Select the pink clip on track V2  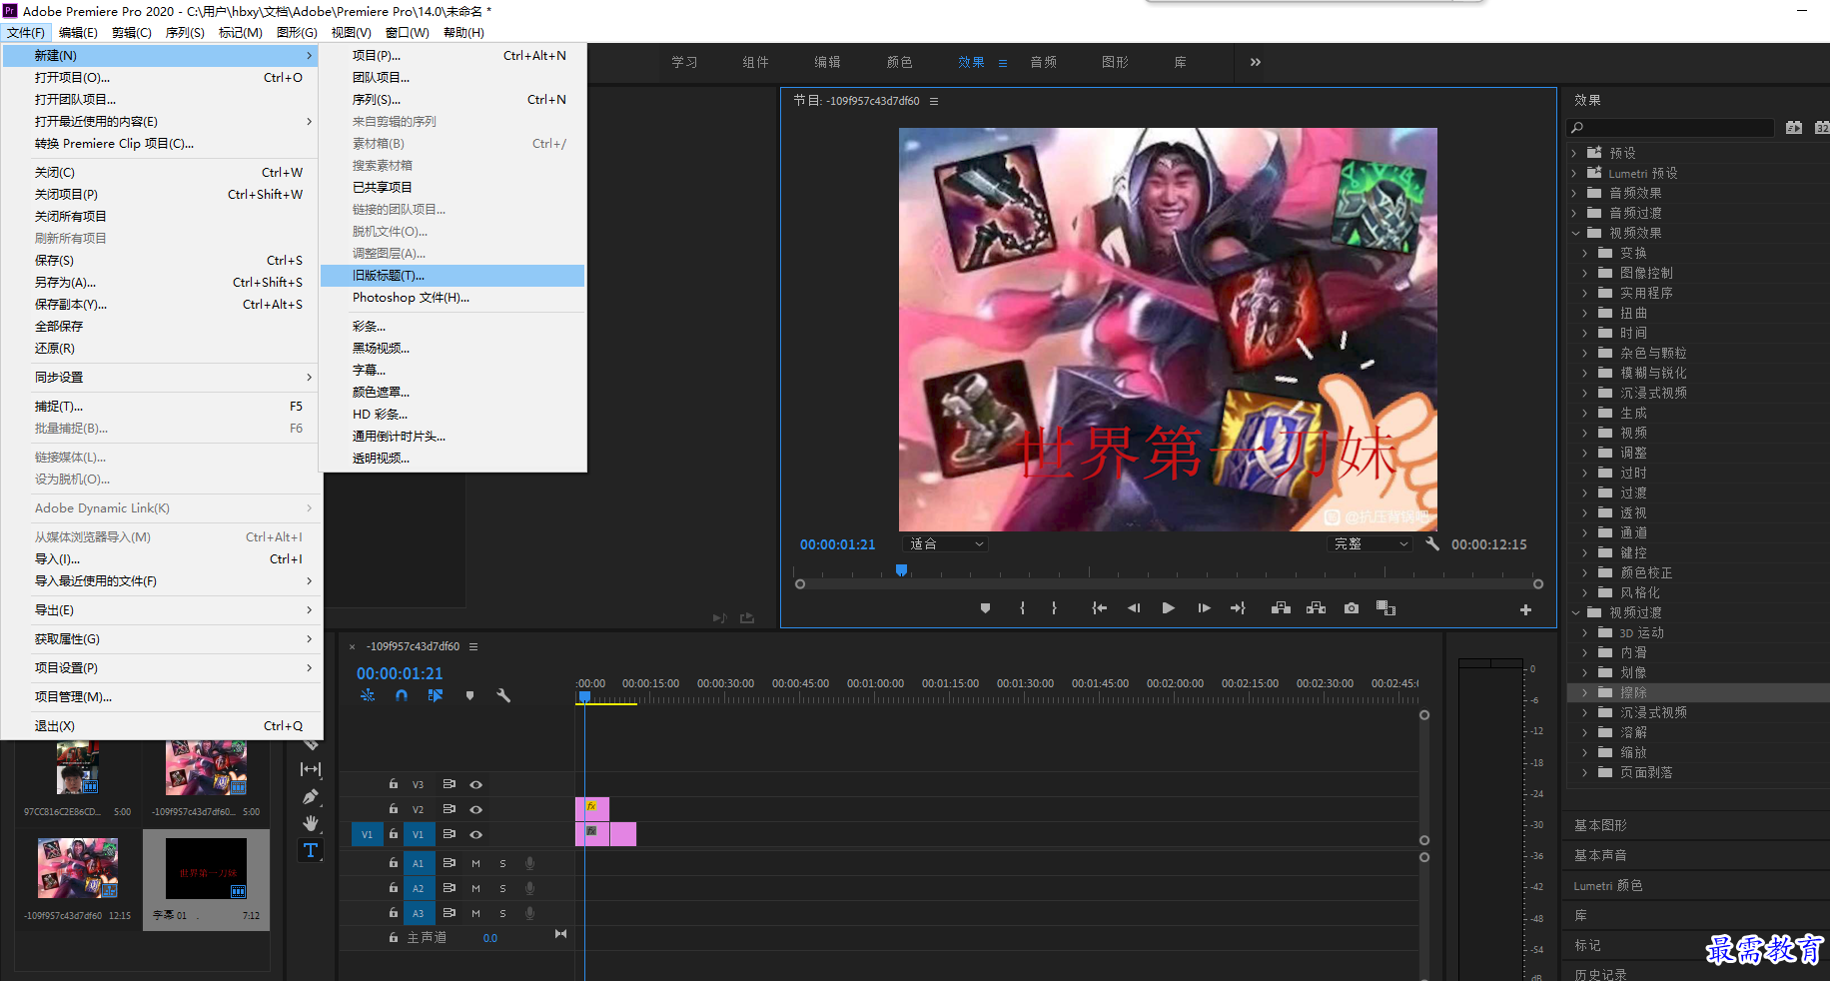(591, 808)
